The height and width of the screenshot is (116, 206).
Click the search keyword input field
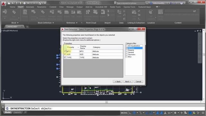130,3
